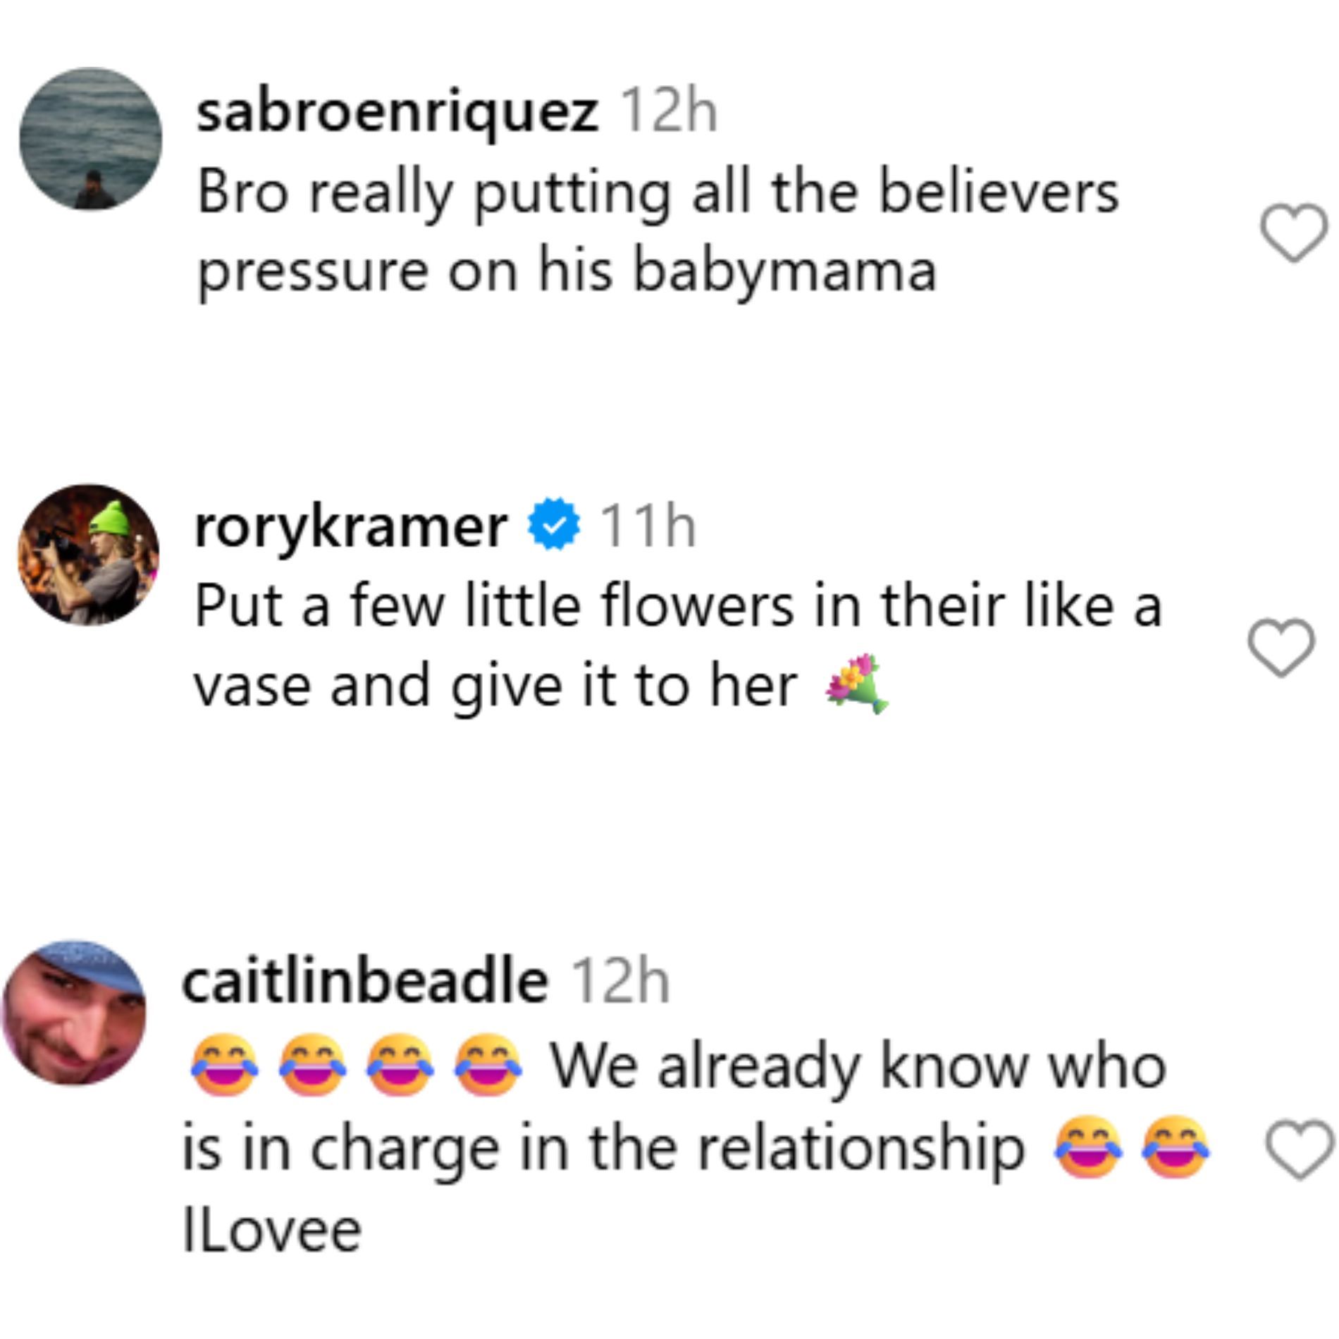Click the "believers pressure on his babymama" comment
Screen dimensions: 1339x1339
click(567, 271)
